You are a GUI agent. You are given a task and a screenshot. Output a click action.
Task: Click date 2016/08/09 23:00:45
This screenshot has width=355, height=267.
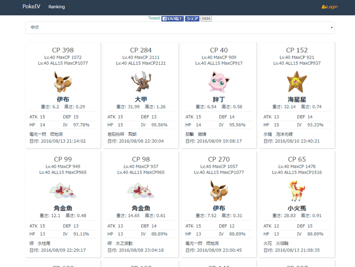point(220,250)
